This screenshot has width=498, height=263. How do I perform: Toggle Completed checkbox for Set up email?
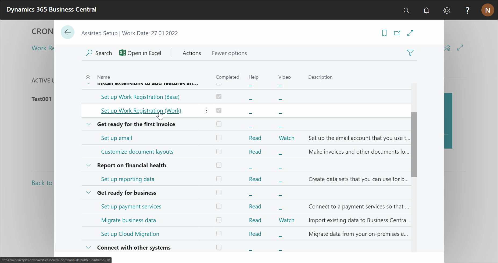tap(219, 138)
